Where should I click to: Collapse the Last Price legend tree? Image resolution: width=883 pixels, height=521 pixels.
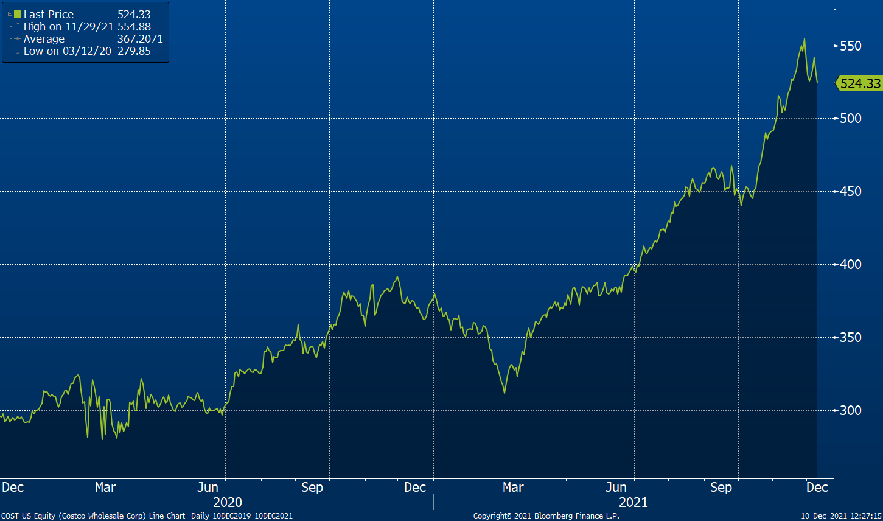[9, 14]
